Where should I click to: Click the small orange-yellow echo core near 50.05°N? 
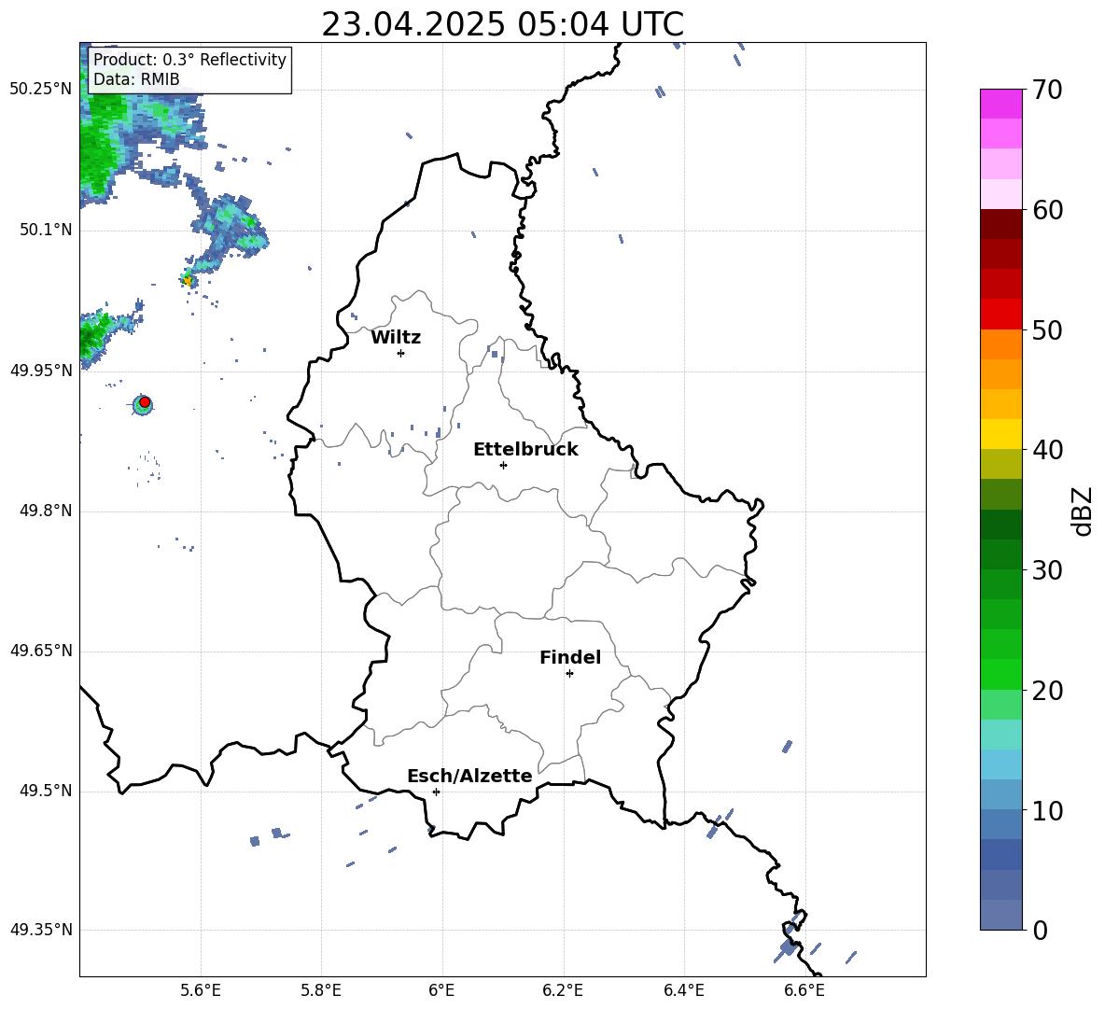click(188, 280)
